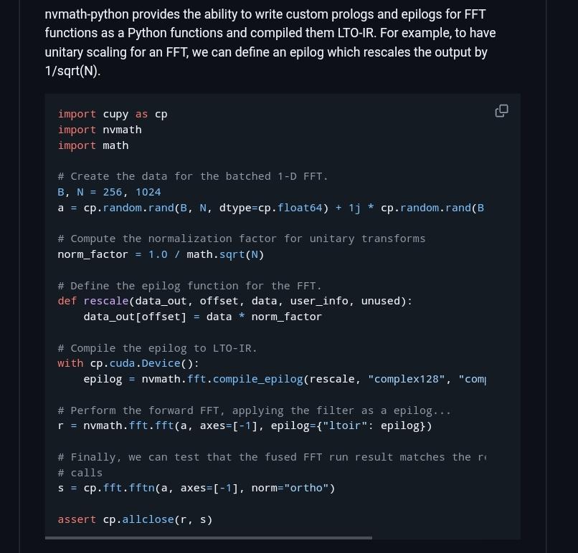Screen dimensions: 578x553
Task: Click the "import math" line
Action: click(x=93, y=145)
